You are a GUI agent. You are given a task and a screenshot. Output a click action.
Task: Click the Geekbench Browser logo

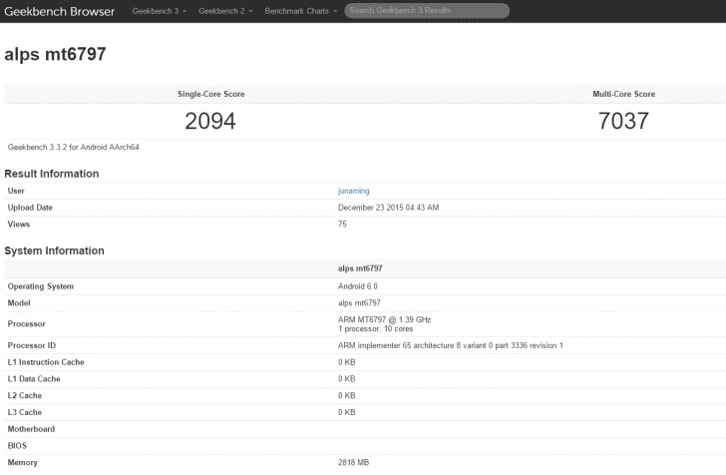point(60,11)
